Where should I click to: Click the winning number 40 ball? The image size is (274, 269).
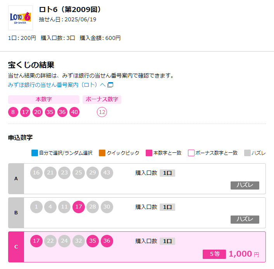tap(74, 112)
